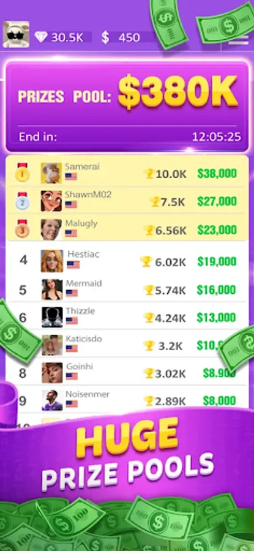Tap the 30.5K gems balance
The width and height of the screenshot is (254, 551).
click(67, 37)
